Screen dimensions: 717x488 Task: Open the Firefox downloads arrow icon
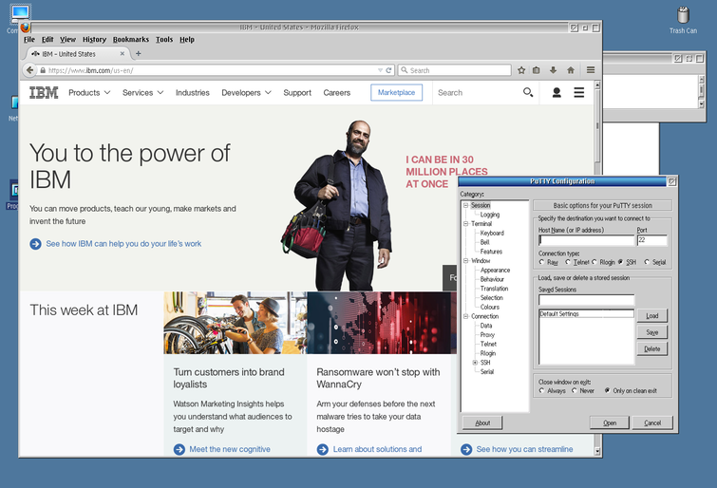click(x=554, y=70)
